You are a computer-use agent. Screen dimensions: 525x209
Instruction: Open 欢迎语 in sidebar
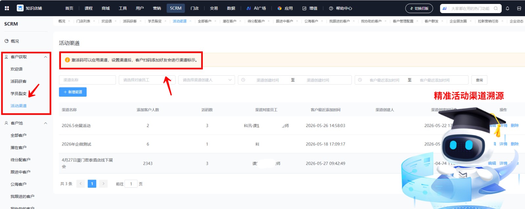(x=16, y=69)
